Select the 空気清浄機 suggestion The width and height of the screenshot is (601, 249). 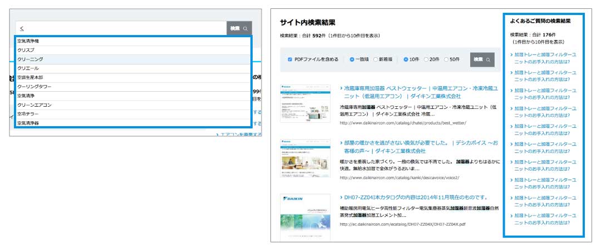coord(133,41)
